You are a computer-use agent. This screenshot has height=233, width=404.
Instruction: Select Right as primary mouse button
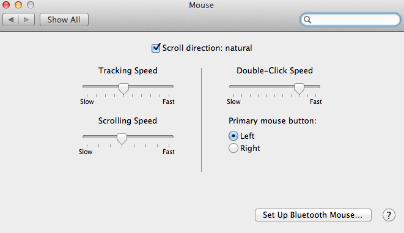coord(233,148)
